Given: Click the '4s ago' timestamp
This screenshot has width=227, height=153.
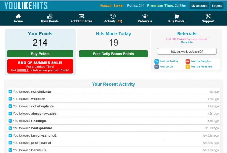Looking at the screenshot, I should click(214, 92).
